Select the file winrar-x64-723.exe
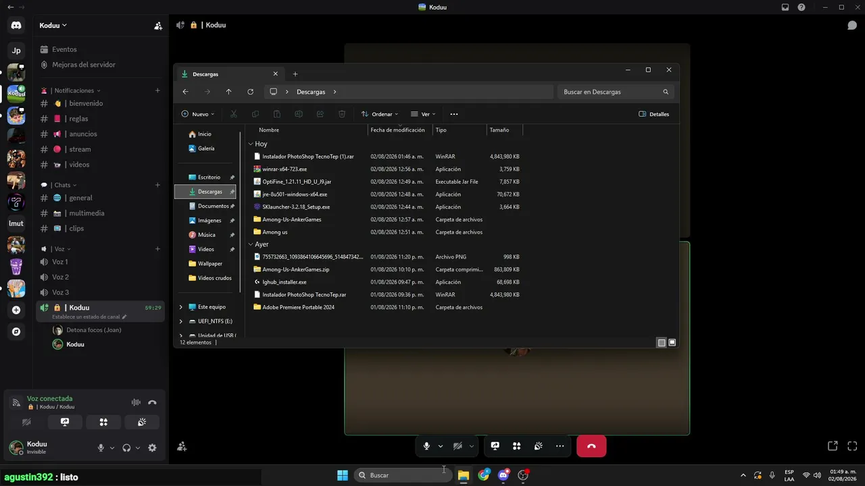Image resolution: width=865 pixels, height=486 pixels. pos(285,169)
